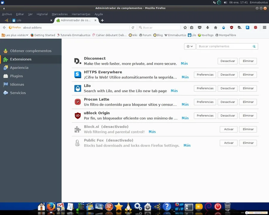Open the Herramientas menu
The image size is (269, 215).
[x=81, y=14]
